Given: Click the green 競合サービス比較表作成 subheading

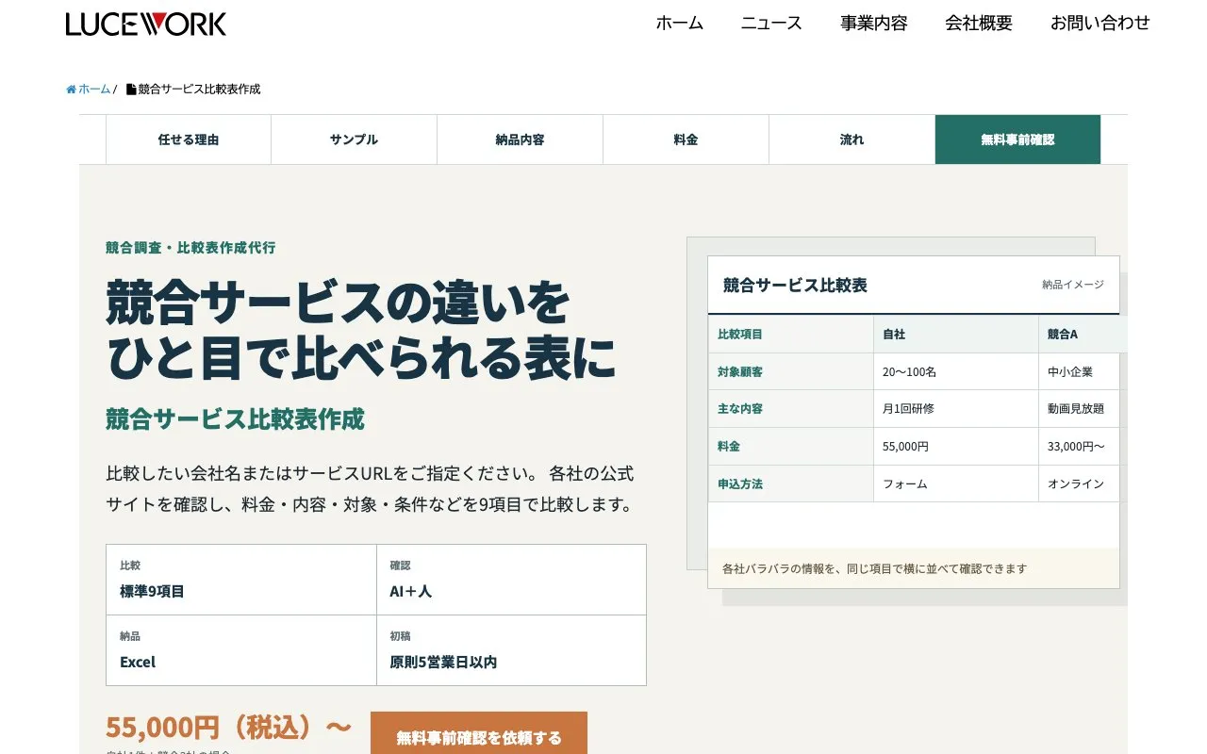Looking at the screenshot, I should click(235, 419).
